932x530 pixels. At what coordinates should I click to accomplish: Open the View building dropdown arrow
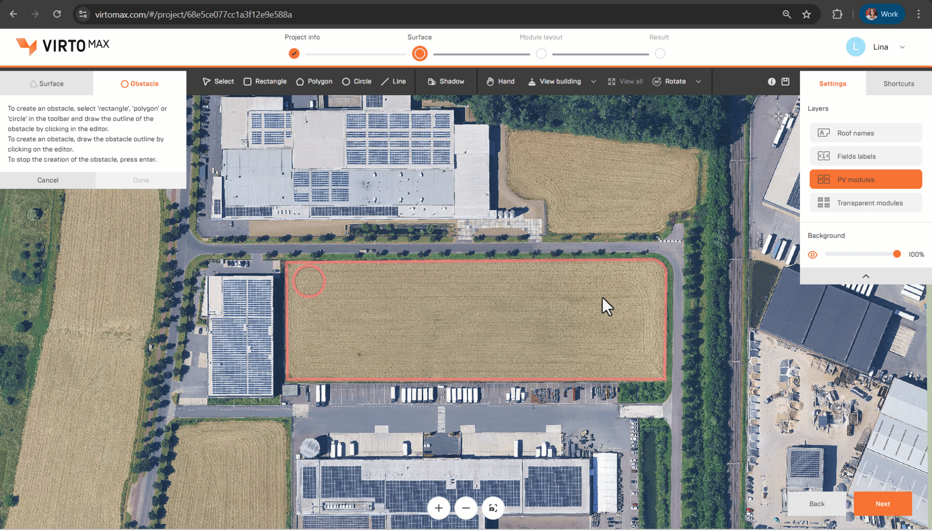(594, 81)
